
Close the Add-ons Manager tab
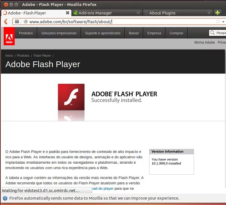coord(138,13)
